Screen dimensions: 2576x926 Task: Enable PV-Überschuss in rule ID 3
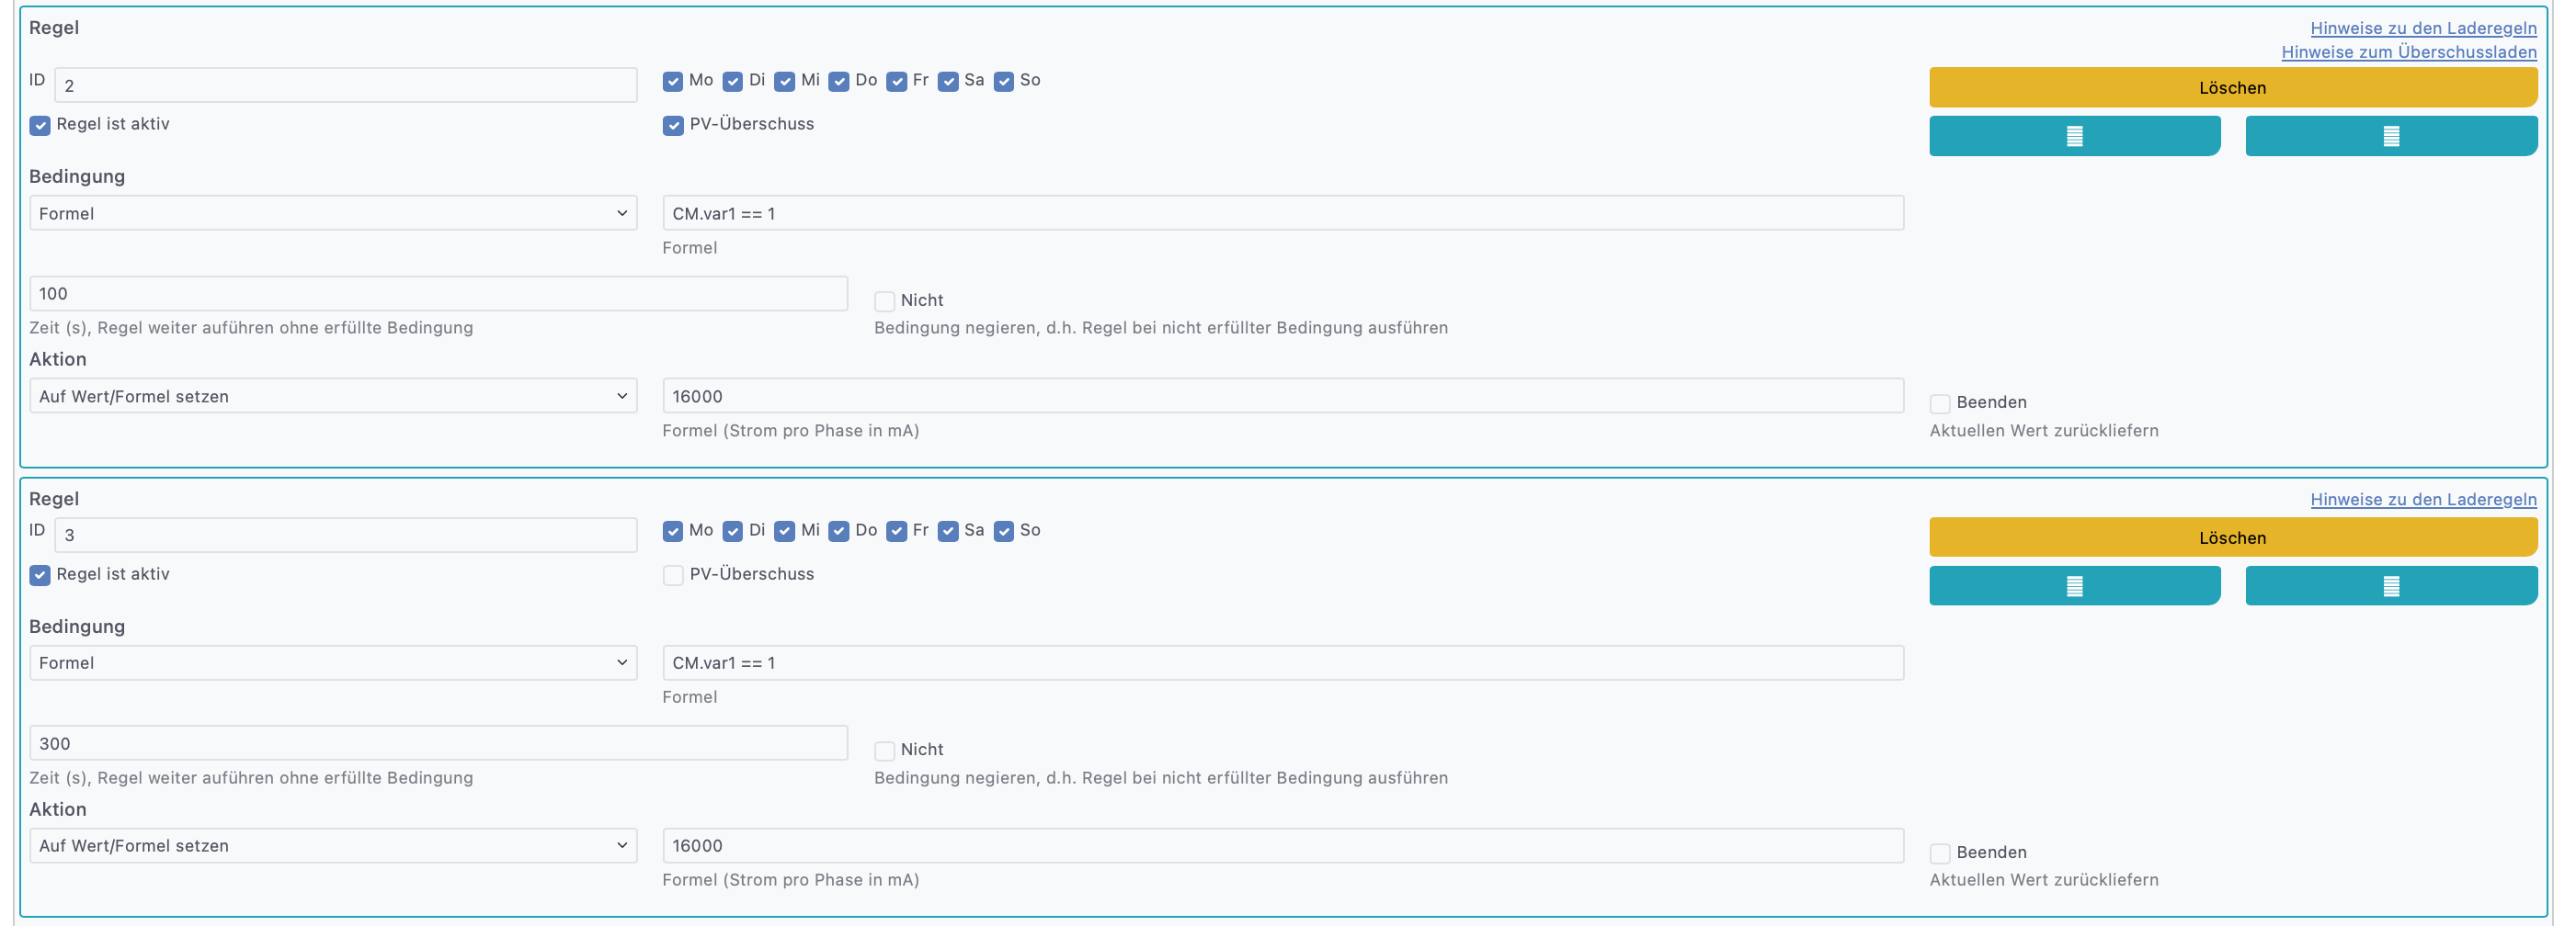click(x=673, y=574)
